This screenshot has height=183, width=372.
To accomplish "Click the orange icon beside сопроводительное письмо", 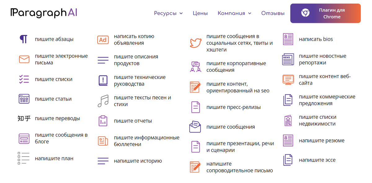I will tap(196, 167).
